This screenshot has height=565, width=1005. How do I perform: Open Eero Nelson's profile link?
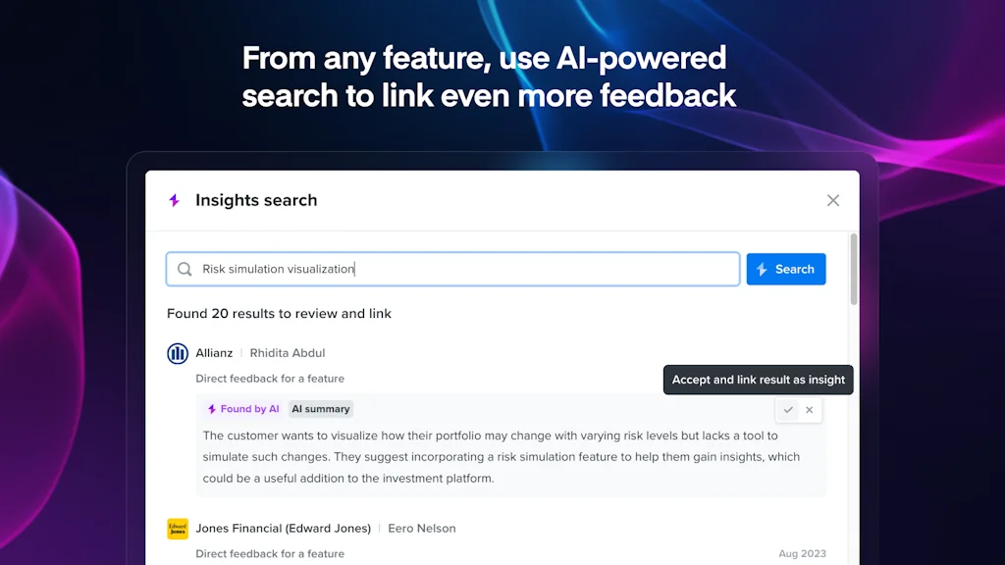[x=422, y=528]
